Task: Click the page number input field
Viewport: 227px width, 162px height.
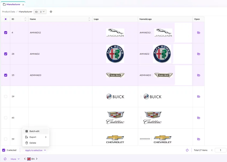Action: (x=221, y=150)
